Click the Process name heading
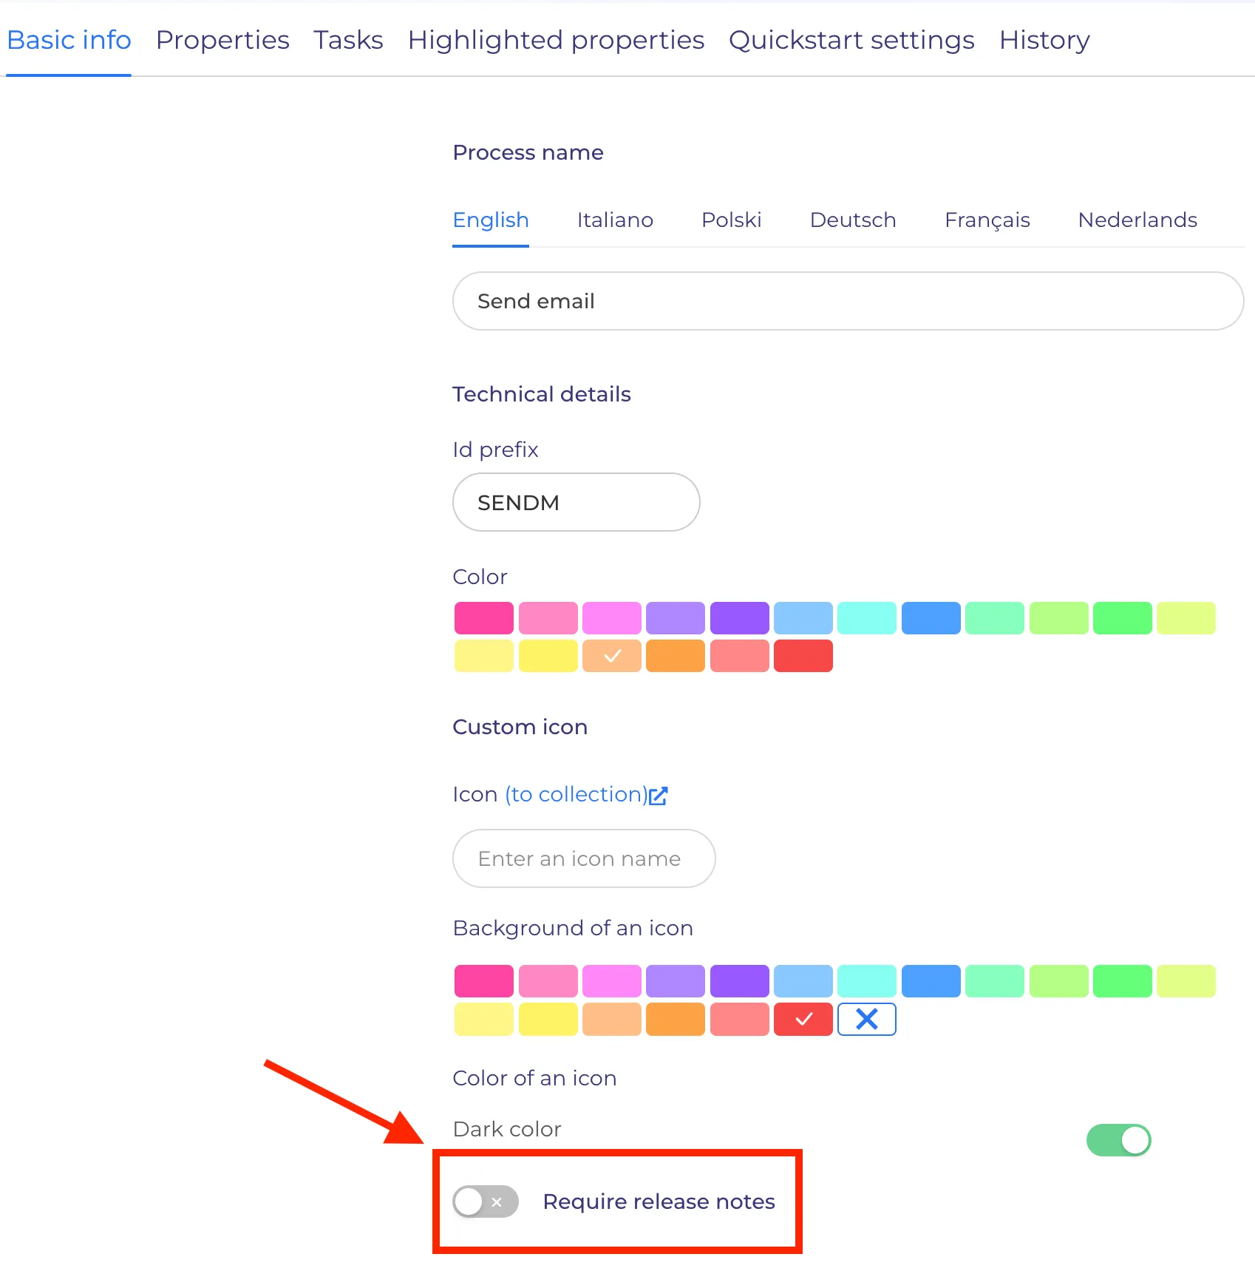The height and width of the screenshot is (1288, 1255). tap(528, 152)
